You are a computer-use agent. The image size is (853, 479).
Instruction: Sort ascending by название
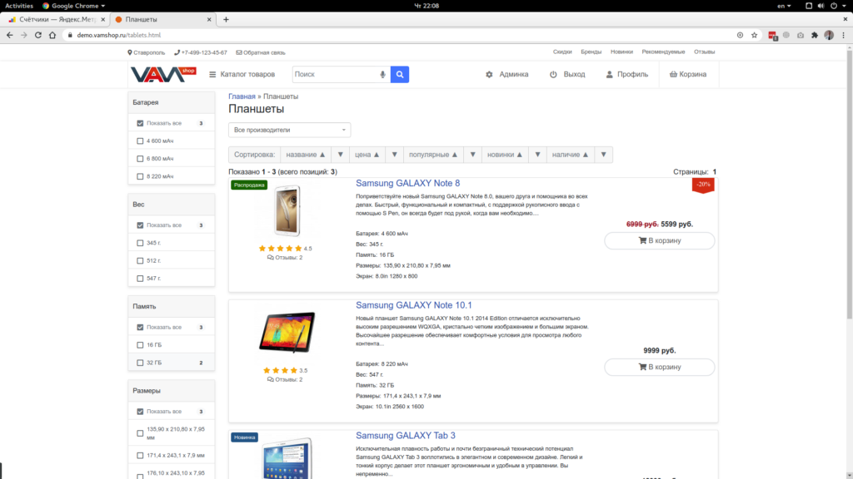coord(306,155)
